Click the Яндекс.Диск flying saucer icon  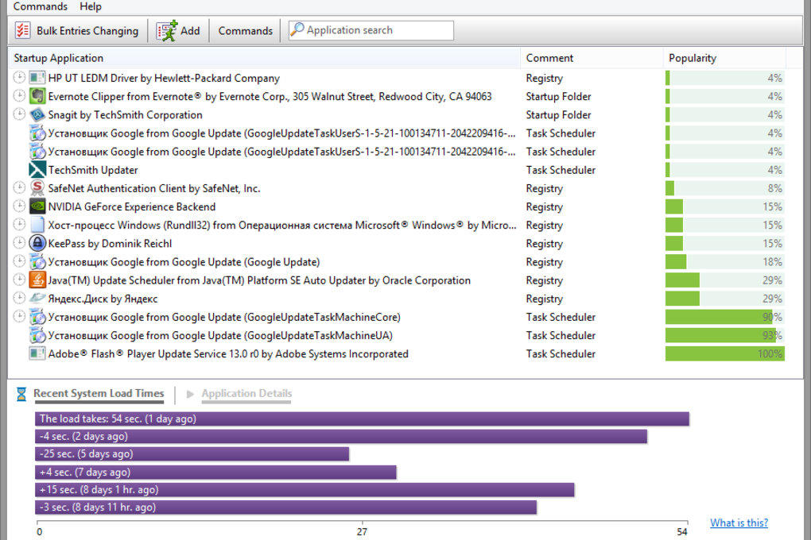[x=37, y=299]
